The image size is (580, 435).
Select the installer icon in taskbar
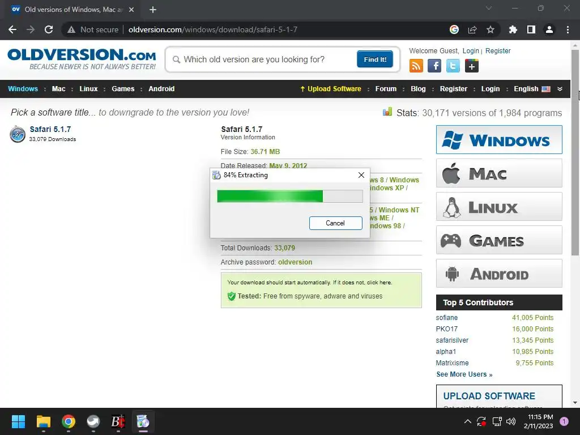point(143,421)
